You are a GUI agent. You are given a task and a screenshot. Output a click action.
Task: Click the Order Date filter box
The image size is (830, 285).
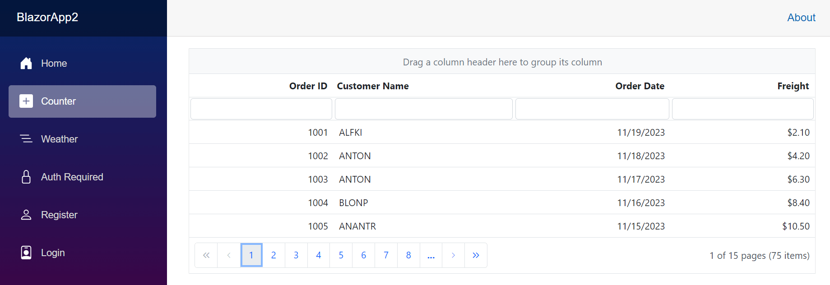(592, 109)
